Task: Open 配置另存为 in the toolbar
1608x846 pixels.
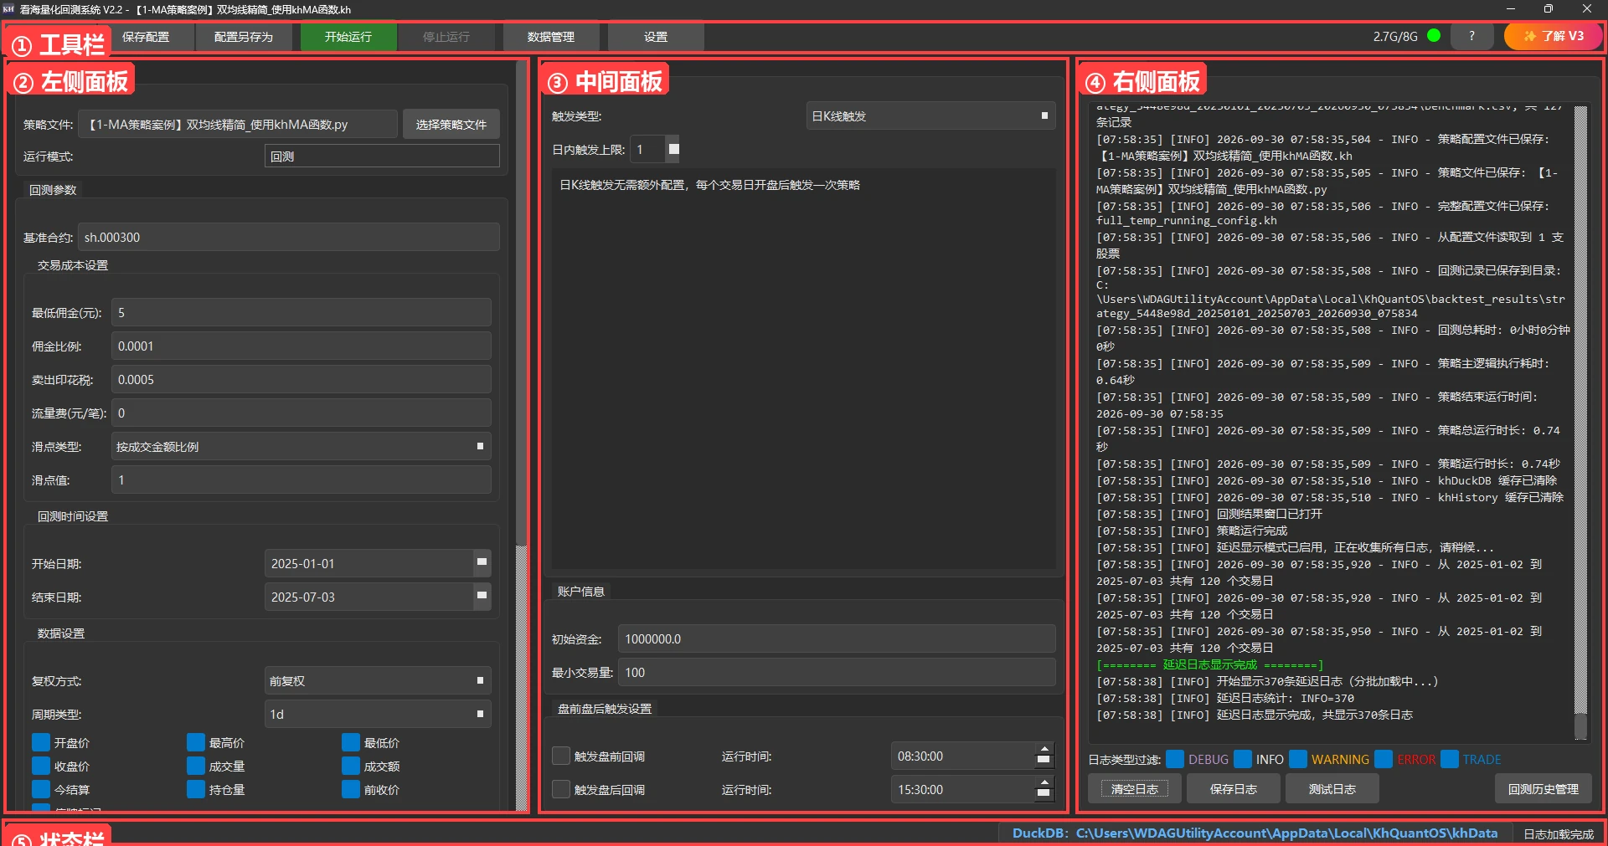Action: point(244,37)
